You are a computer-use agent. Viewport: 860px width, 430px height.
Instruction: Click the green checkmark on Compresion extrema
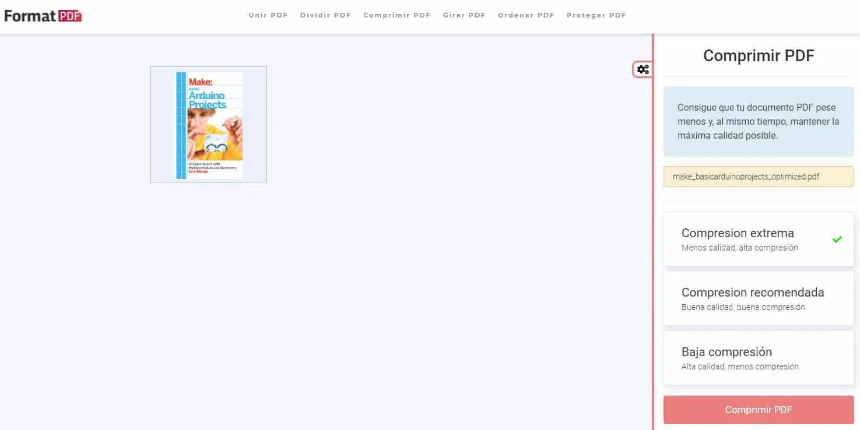[837, 239]
